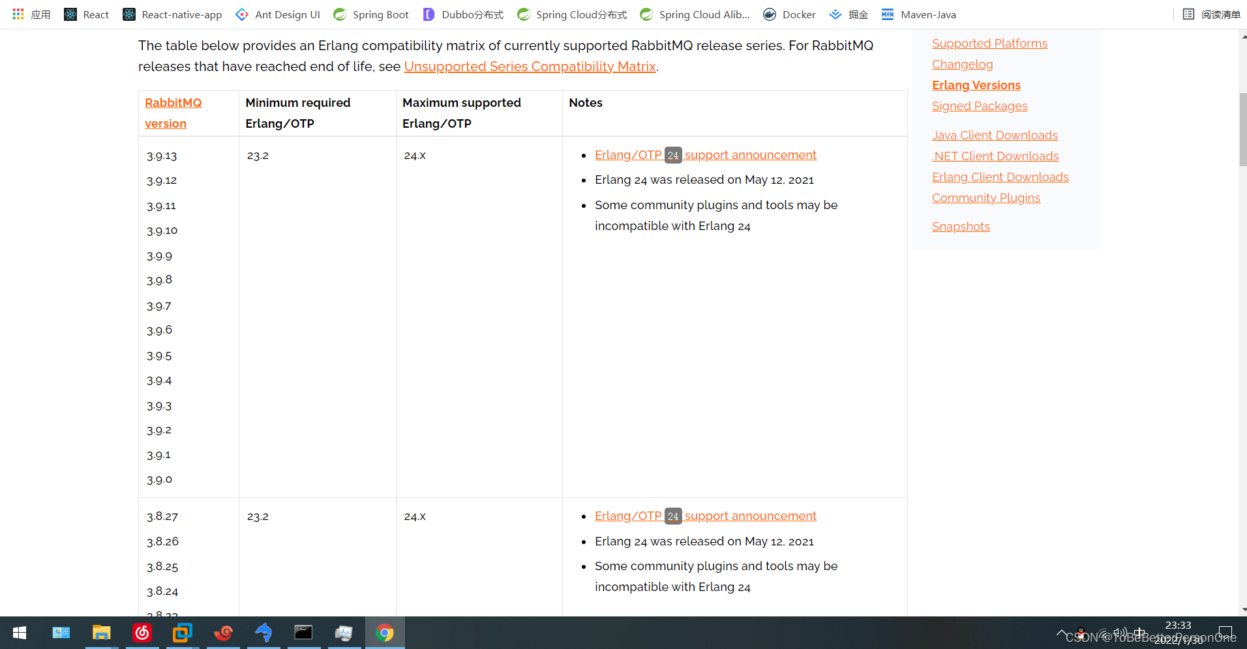Open Erlang Client Downloads link
Screen dimensions: 1247x649
click(x=1000, y=177)
